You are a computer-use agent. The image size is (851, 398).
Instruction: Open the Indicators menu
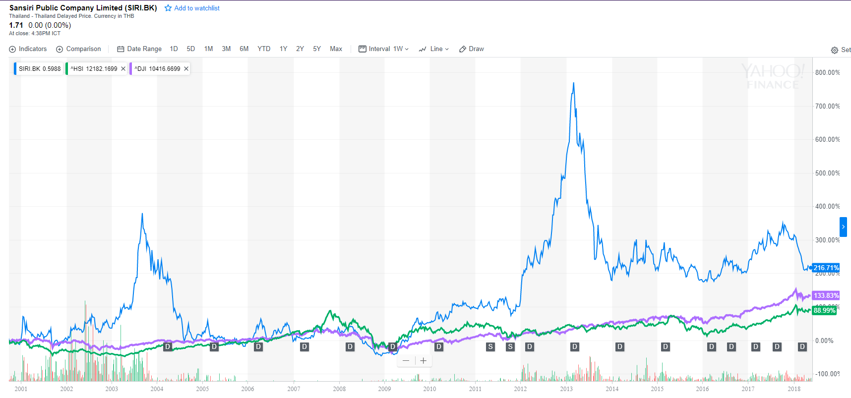[28, 49]
